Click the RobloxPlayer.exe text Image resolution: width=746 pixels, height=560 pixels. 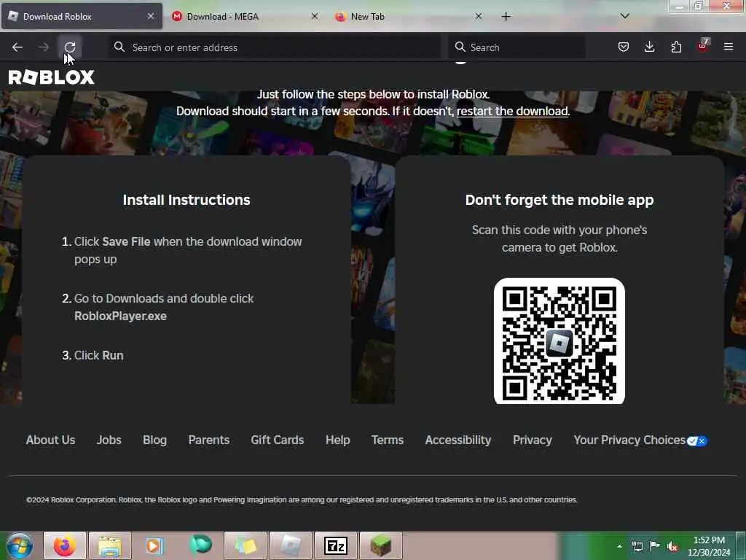(120, 316)
